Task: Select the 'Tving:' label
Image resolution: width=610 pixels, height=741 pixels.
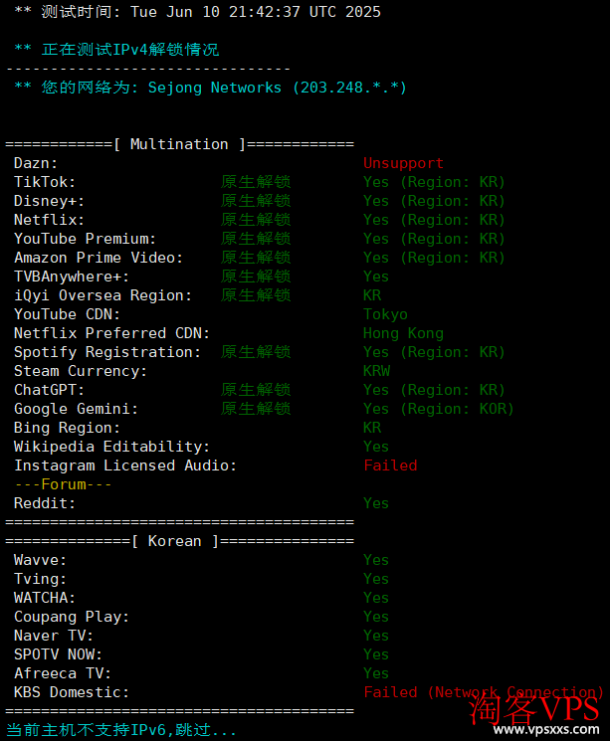Action: pyautogui.click(x=40, y=579)
